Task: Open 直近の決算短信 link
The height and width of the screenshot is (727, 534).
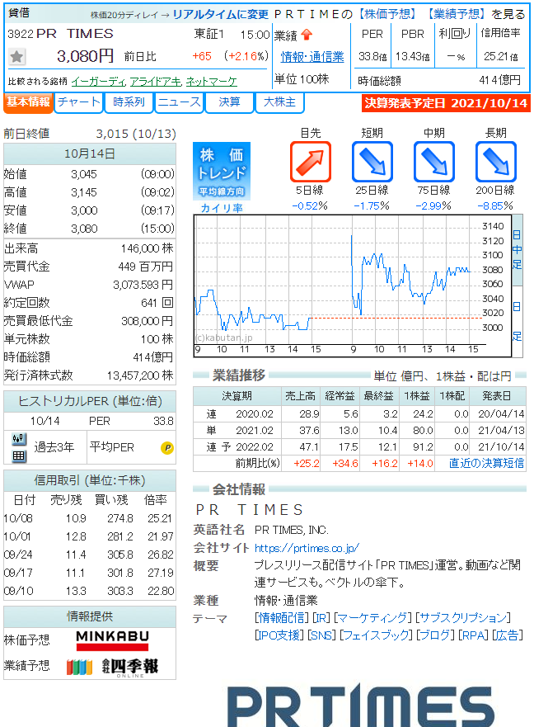Action: coord(486,463)
